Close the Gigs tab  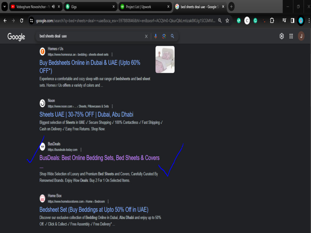(114, 7)
